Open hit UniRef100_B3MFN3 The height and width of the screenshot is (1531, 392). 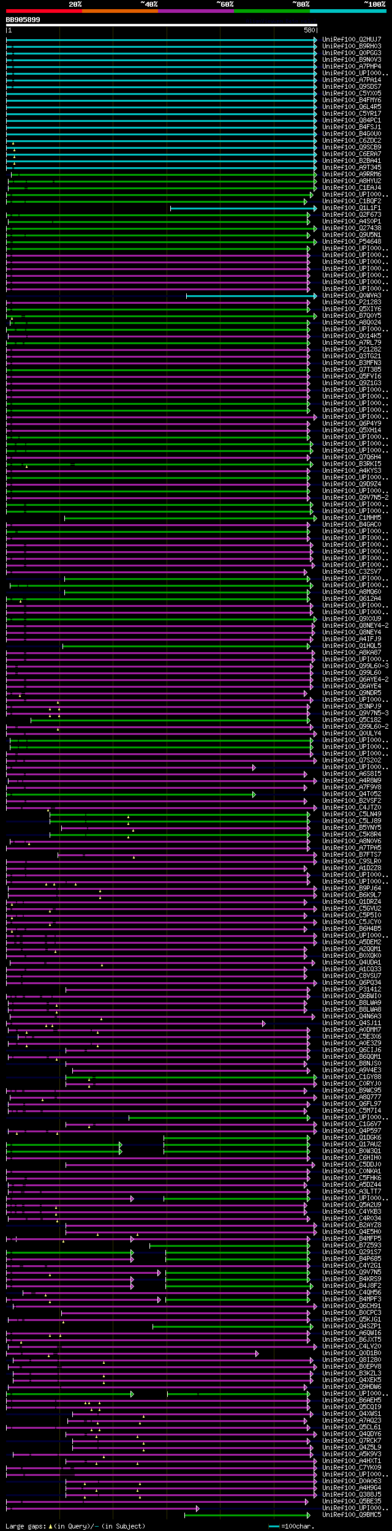click(352, 363)
